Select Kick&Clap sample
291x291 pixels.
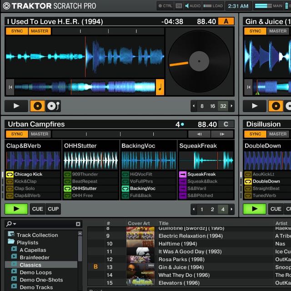tap(33, 181)
